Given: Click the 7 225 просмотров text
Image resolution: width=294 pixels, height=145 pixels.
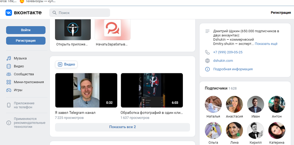Looking at the screenshot, I should pyautogui.click(x=69, y=118).
